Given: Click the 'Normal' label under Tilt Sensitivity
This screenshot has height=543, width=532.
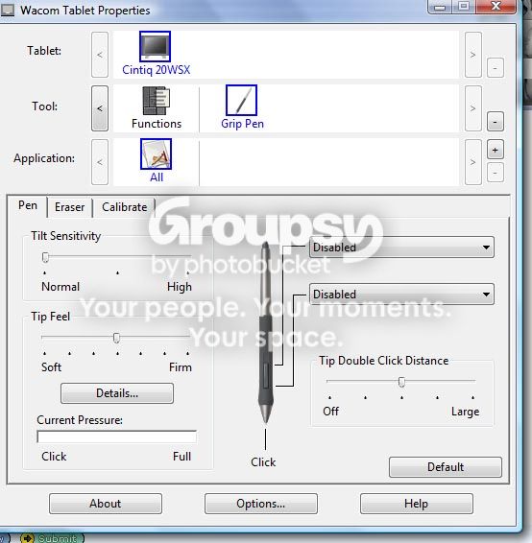Looking at the screenshot, I should point(60,287).
